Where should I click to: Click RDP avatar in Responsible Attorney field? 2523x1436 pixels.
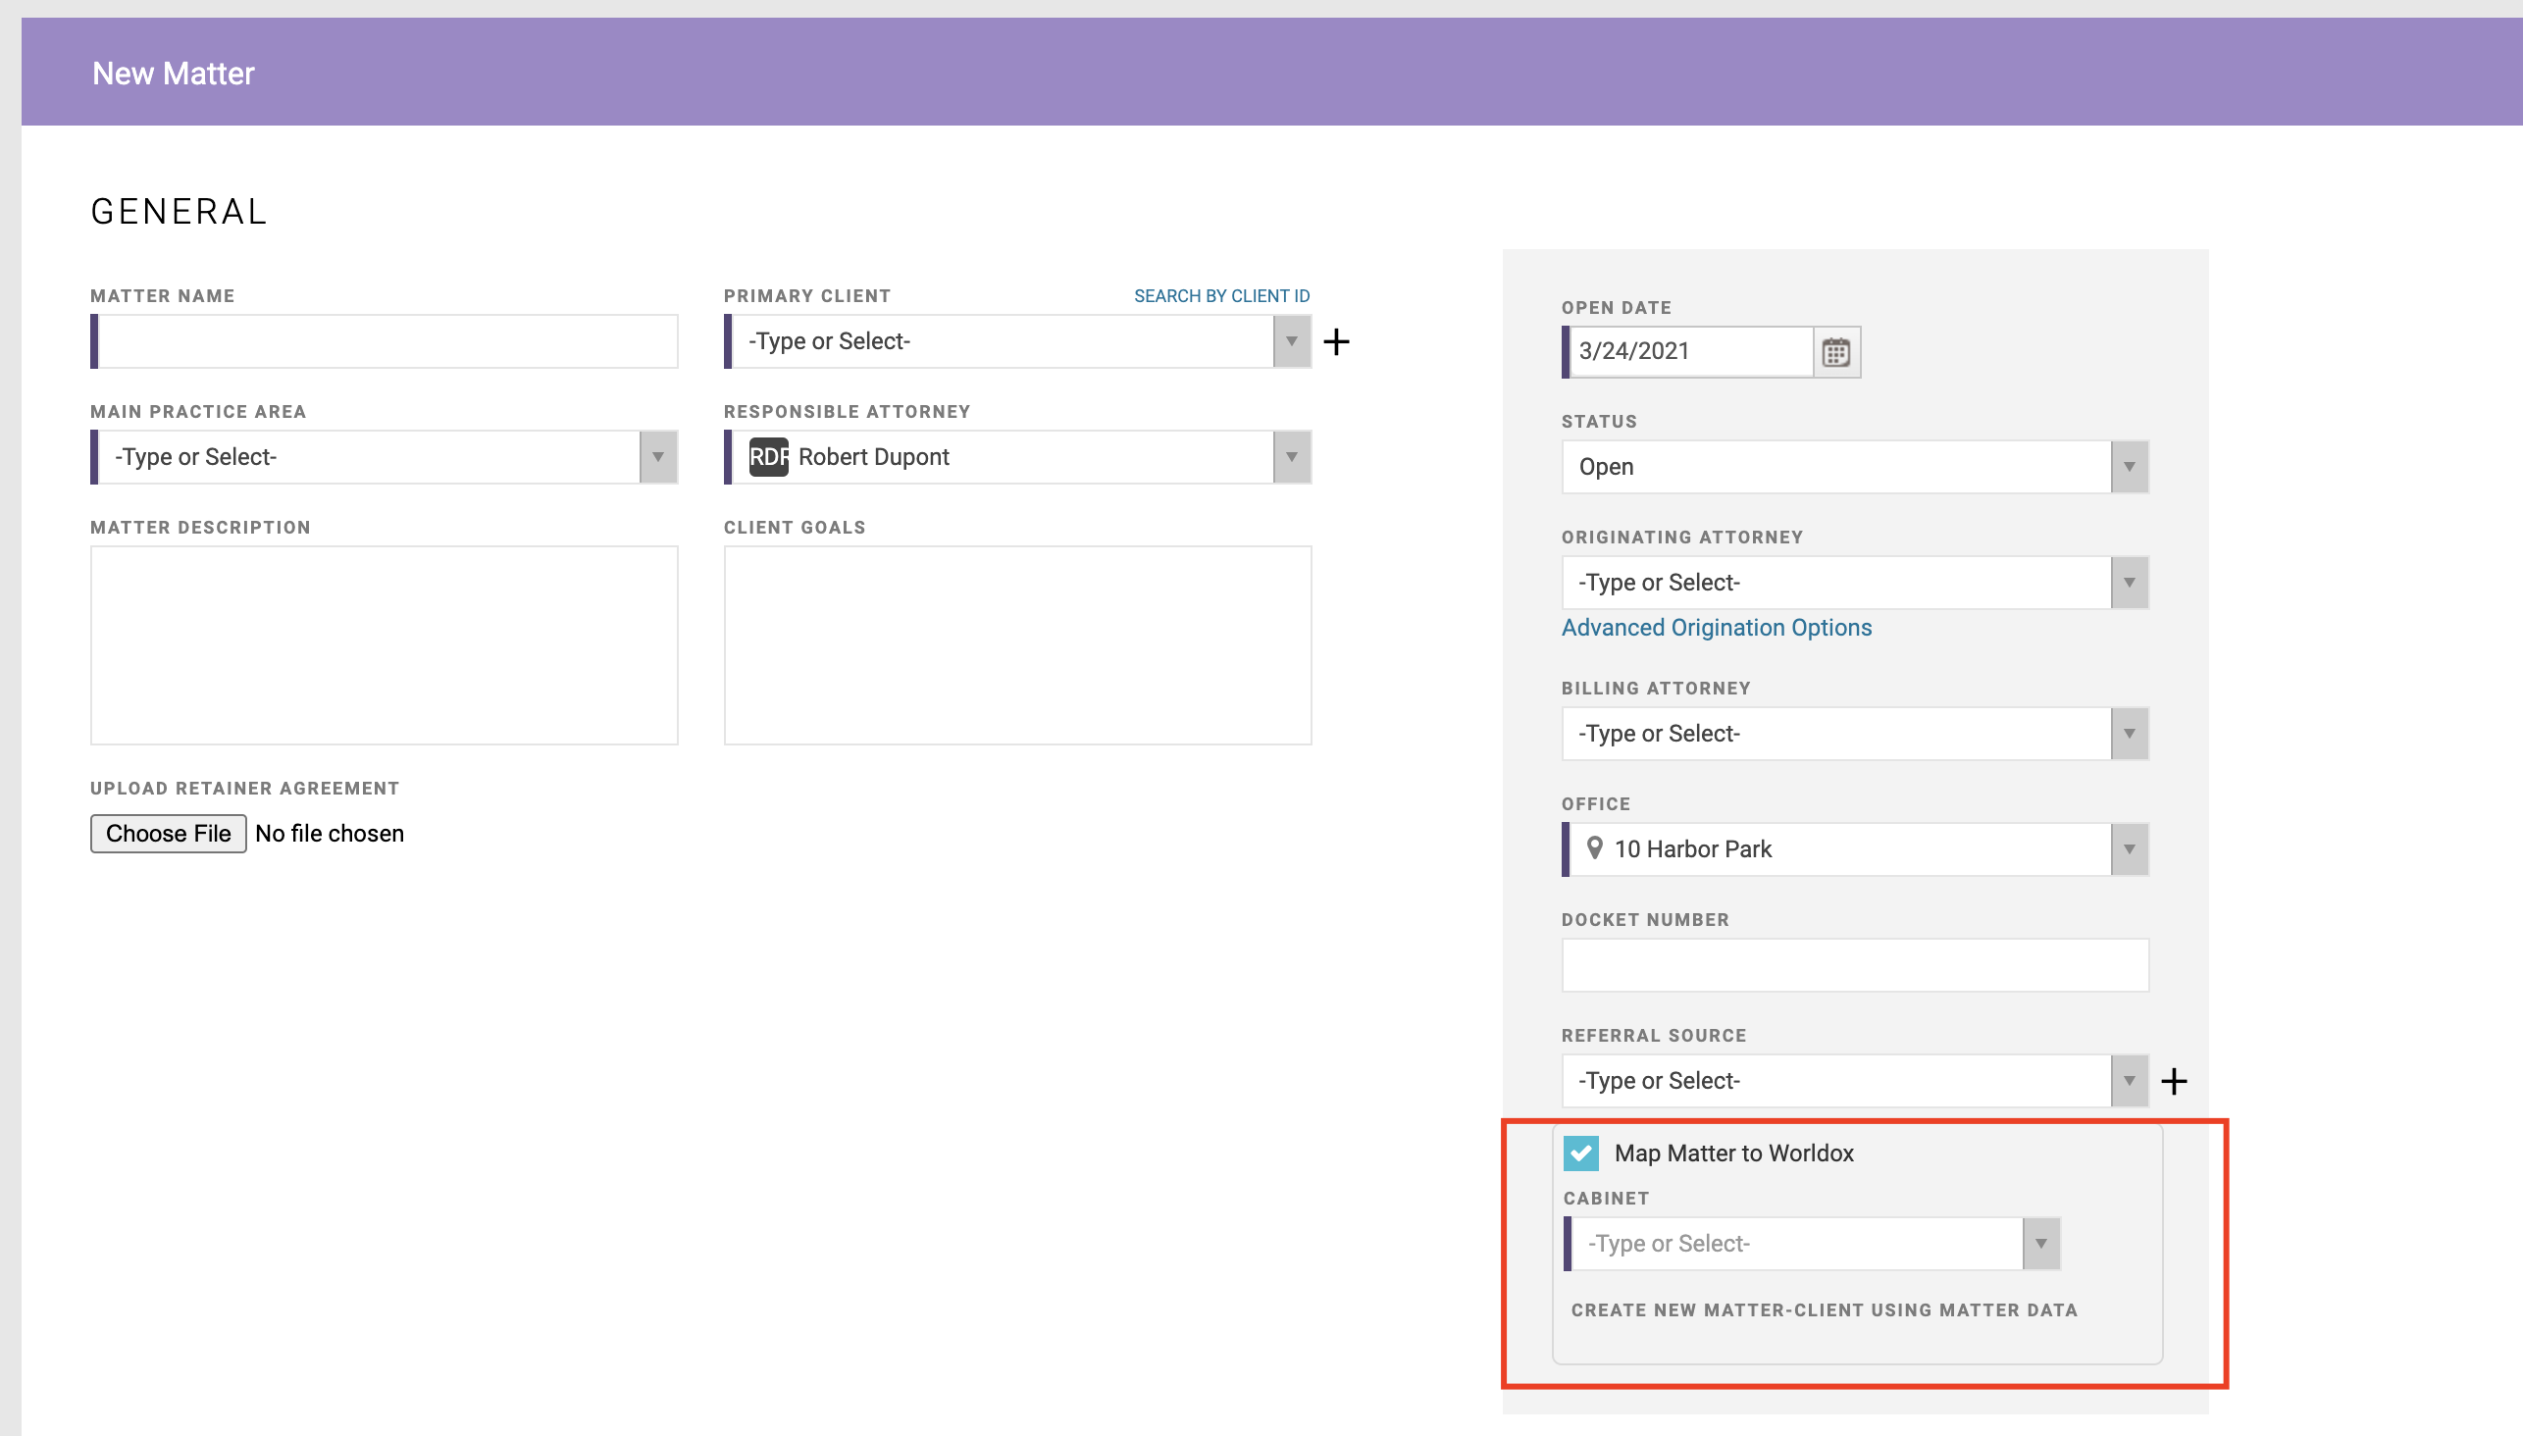(768, 458)
